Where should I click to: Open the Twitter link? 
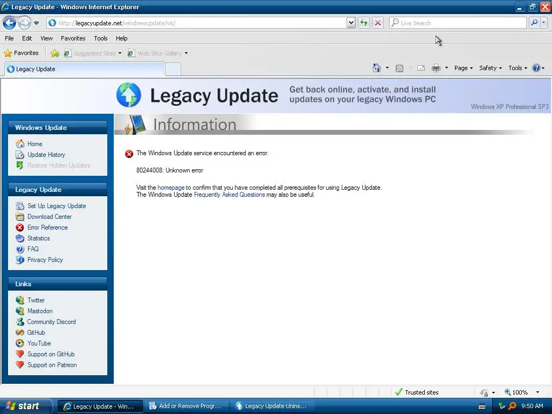[36, 300]
